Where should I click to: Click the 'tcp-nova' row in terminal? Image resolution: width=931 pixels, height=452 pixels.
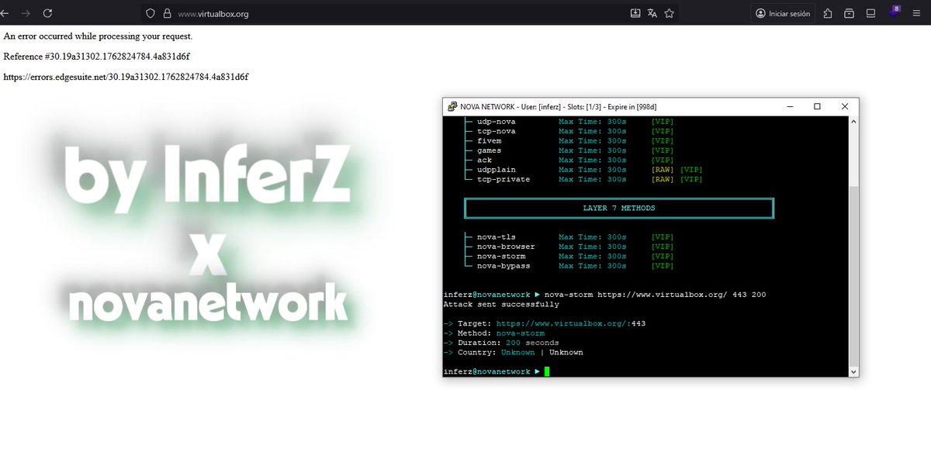click(569, 131)
